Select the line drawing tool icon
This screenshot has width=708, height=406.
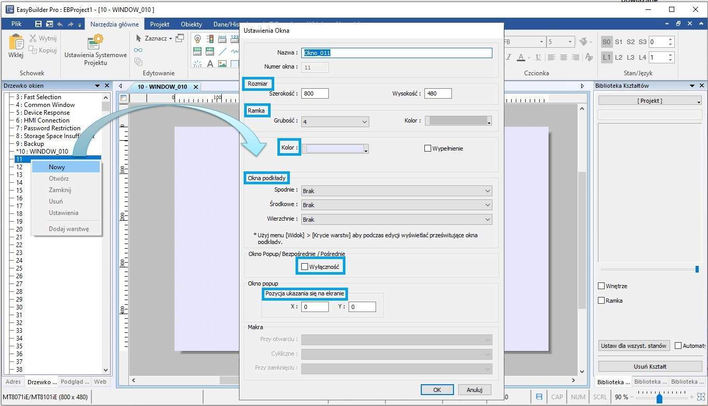pos(222,51)
